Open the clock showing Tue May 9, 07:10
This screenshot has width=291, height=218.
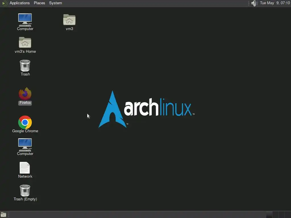[275, 3]
